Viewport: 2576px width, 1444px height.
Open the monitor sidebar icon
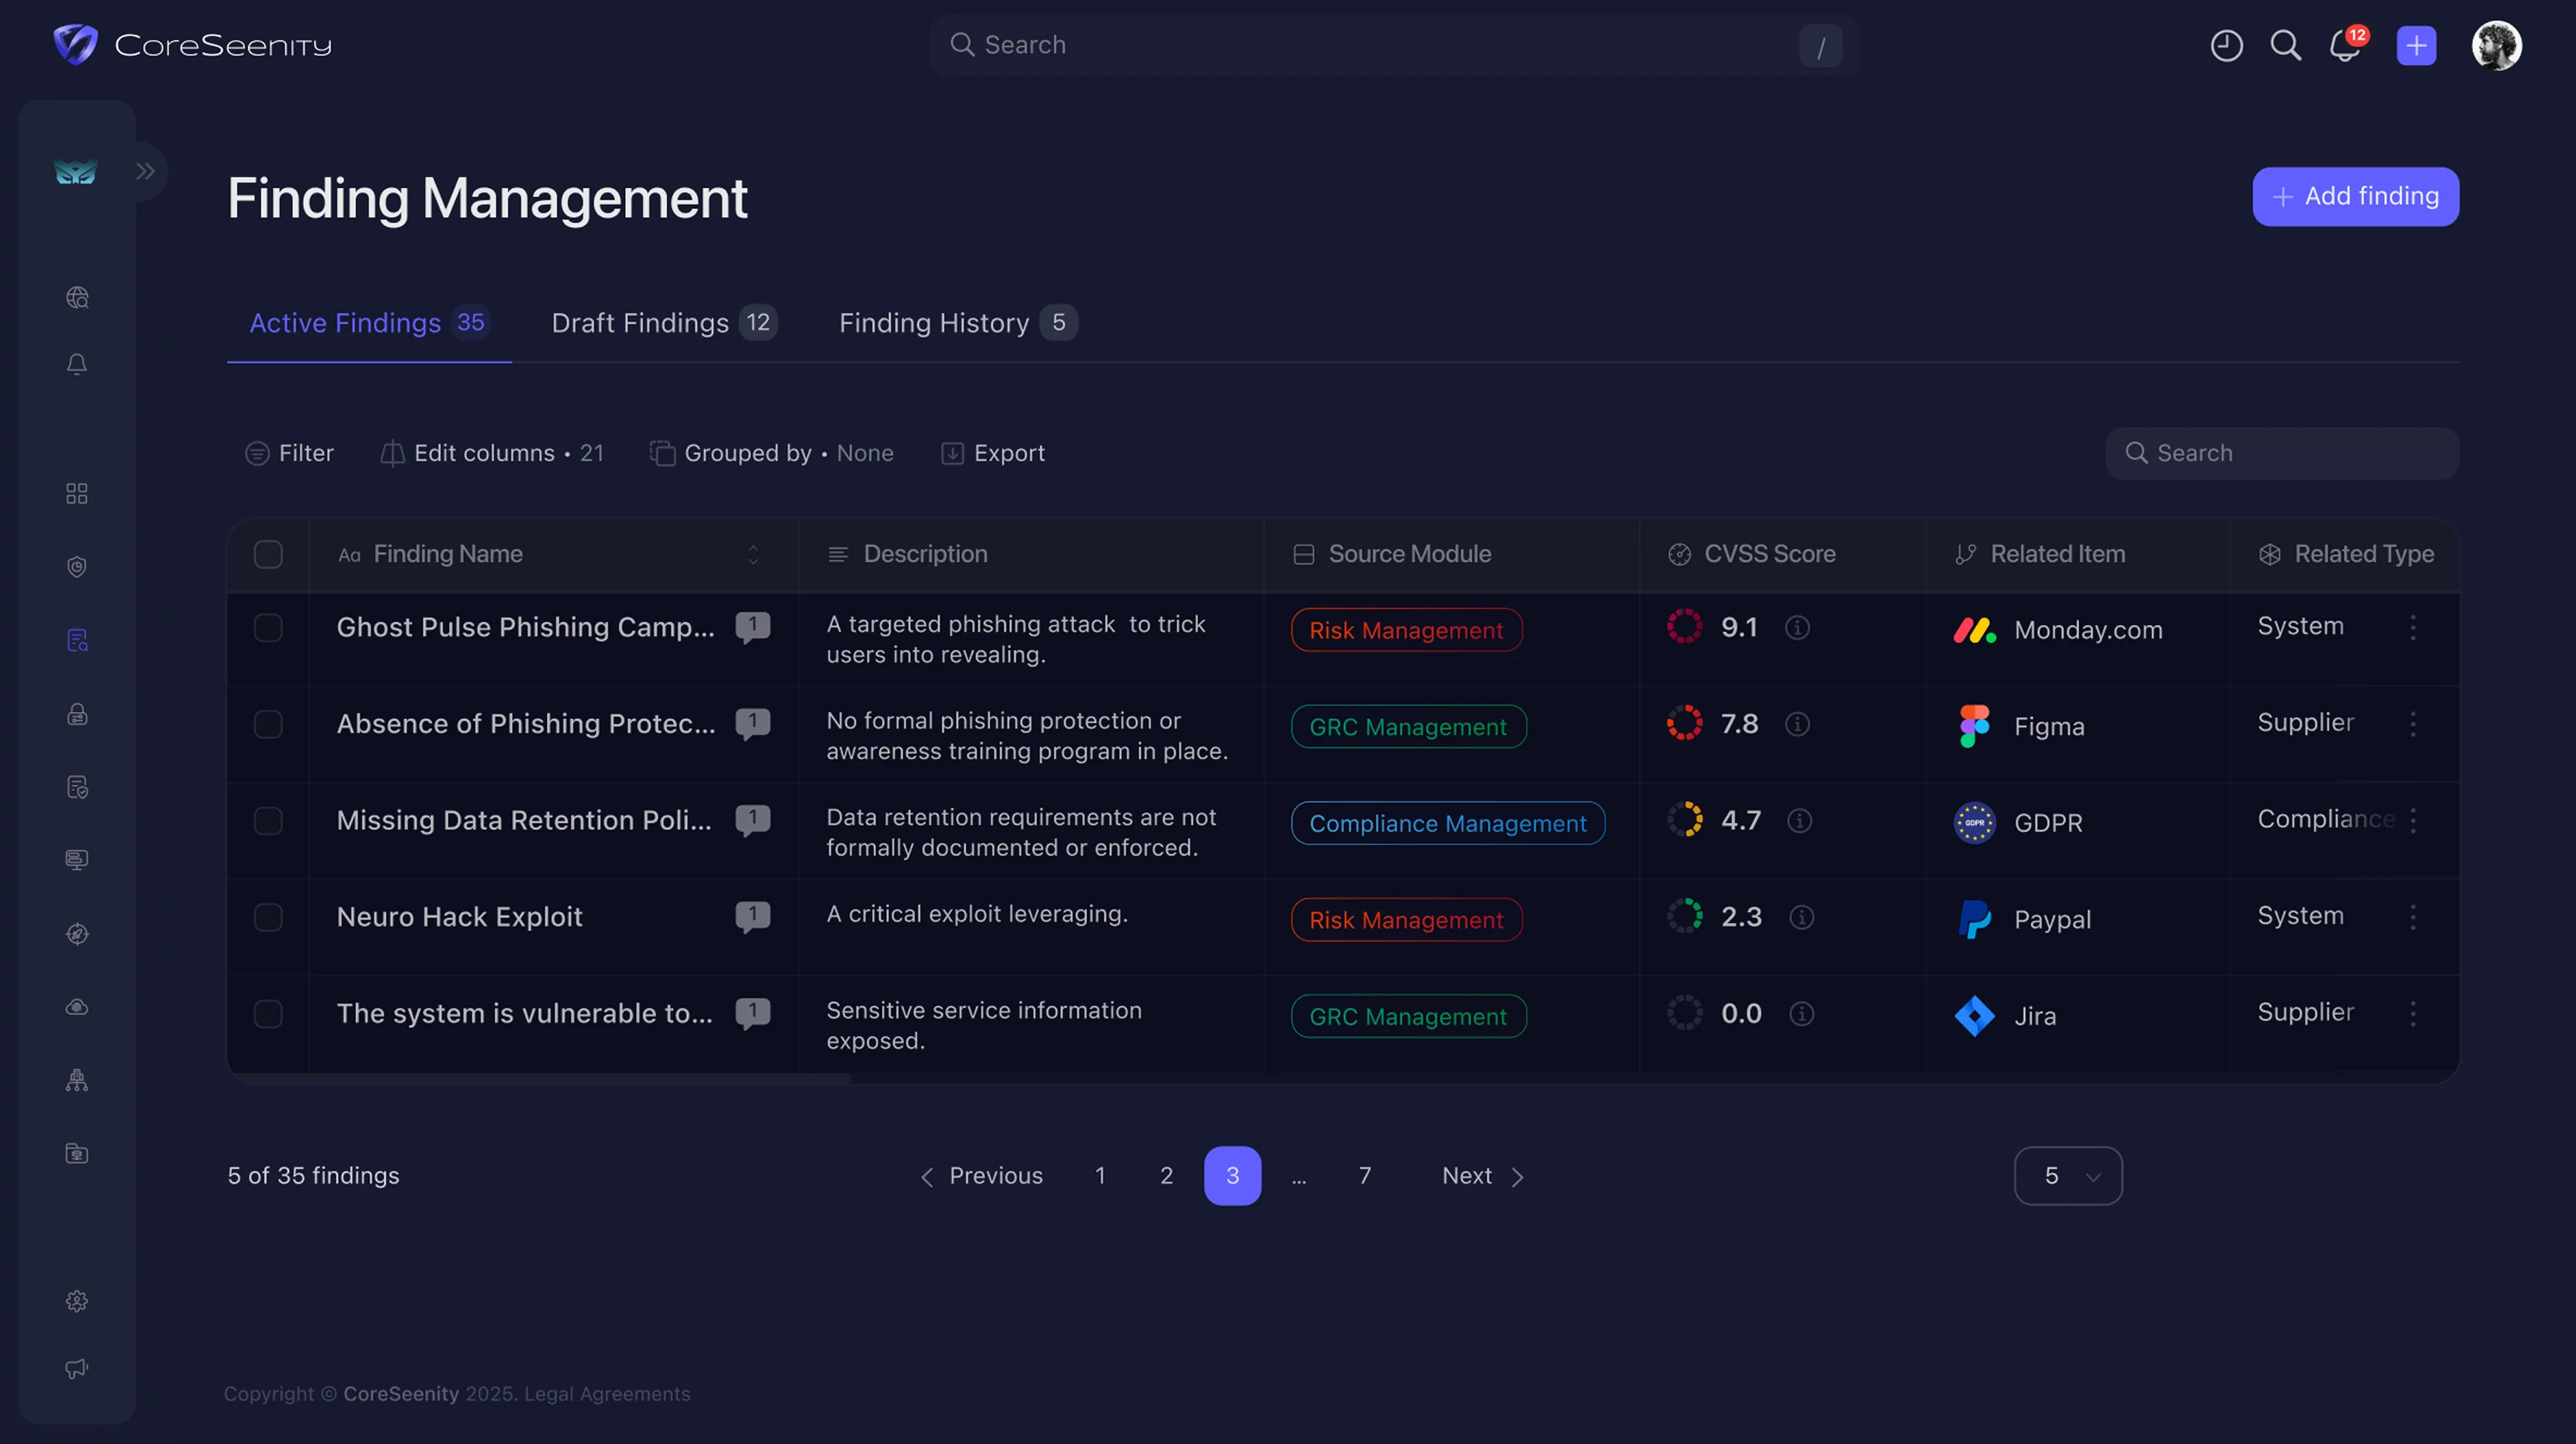point(77,860)
